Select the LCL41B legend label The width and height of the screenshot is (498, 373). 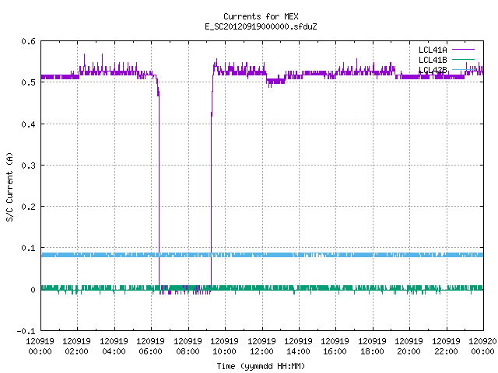(x=433, y=60)
